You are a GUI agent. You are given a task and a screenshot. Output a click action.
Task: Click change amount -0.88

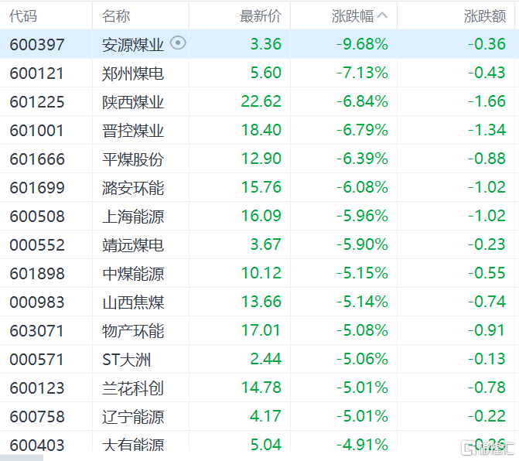coord(487,159)
